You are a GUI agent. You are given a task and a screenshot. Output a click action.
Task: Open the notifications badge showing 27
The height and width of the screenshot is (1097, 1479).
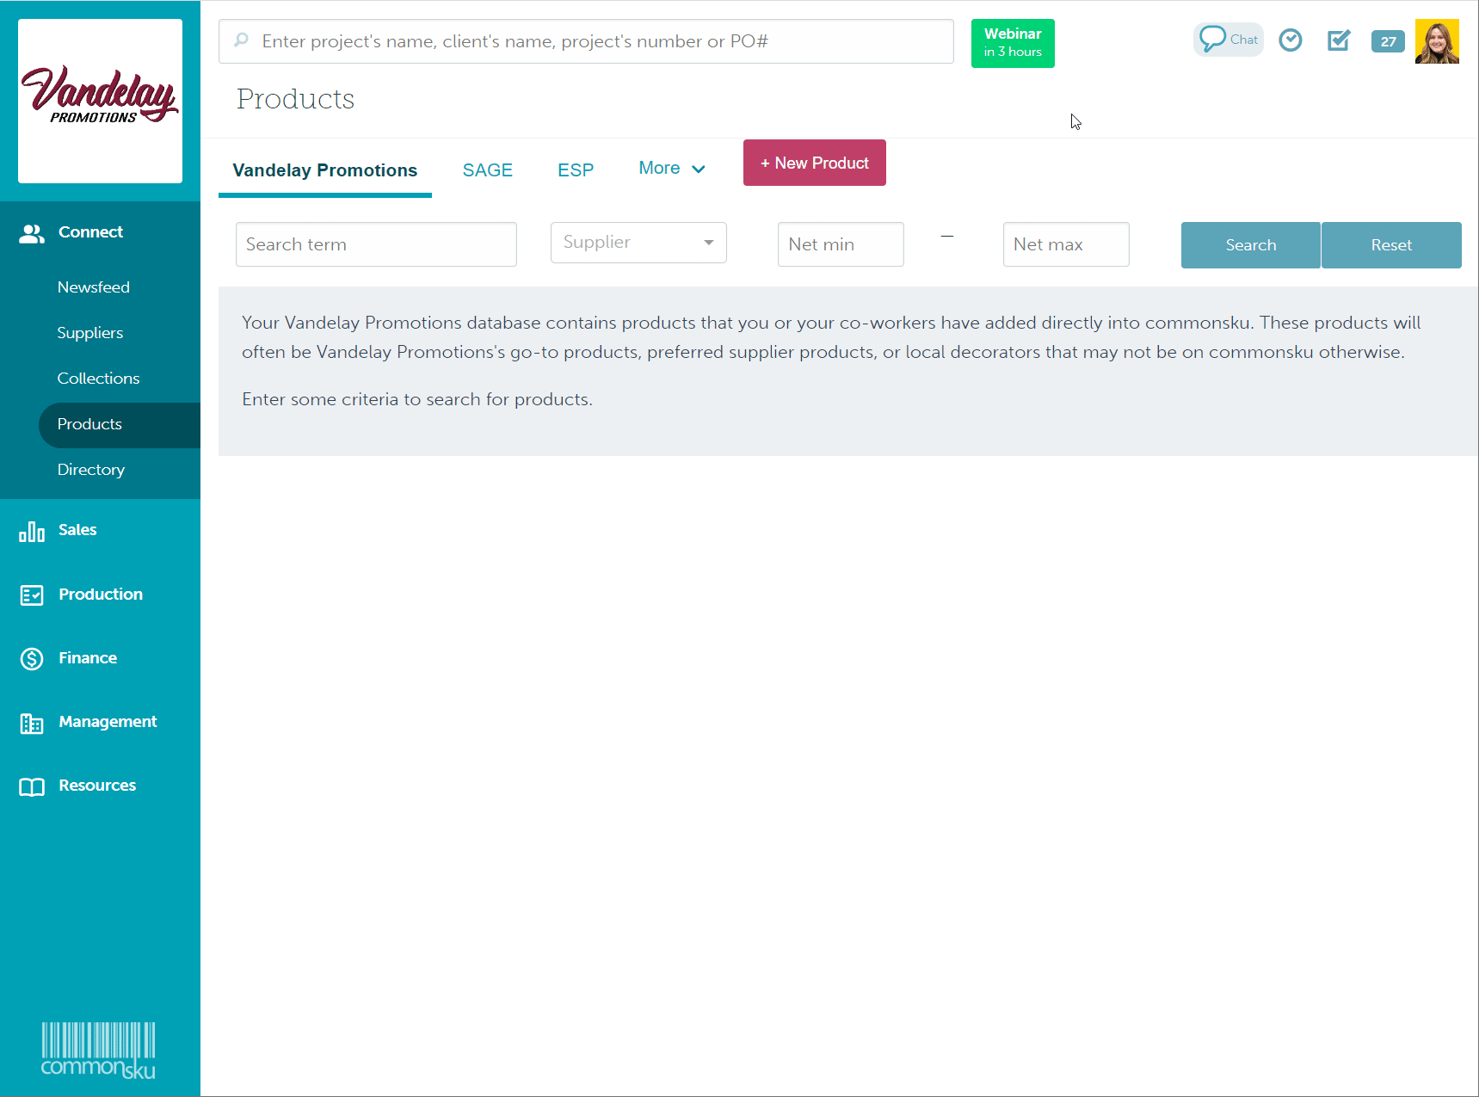pyautogui.click(x=1387, y=41)
